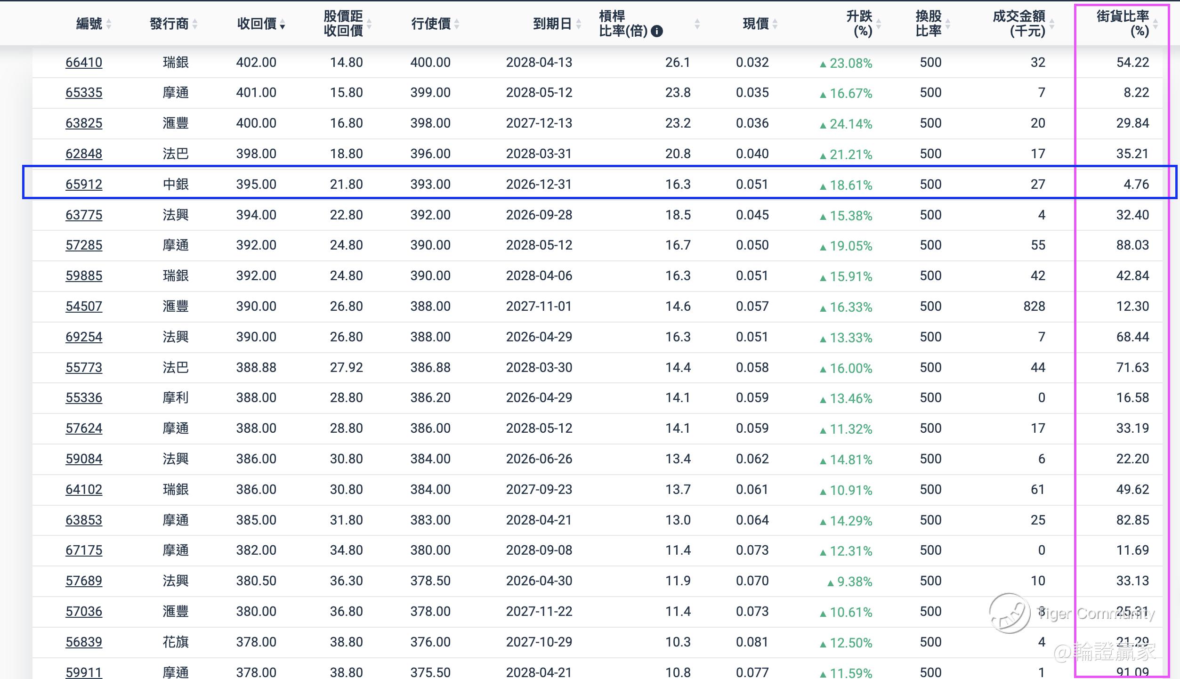The width and height of the screenshot is (1180, 679).
Task: Sort by 股價距收回價 column arrows
Action: [369, 24]
